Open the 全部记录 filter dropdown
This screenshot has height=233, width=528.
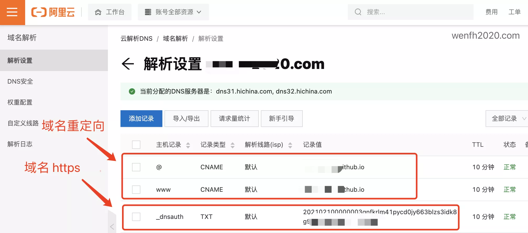(507, 119)
